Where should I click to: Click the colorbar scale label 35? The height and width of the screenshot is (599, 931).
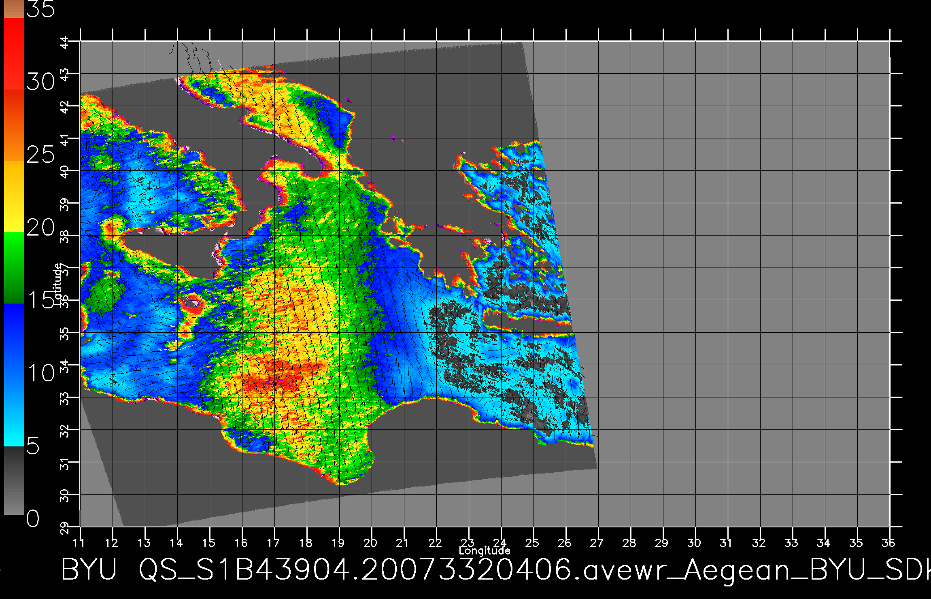(40, 9)
